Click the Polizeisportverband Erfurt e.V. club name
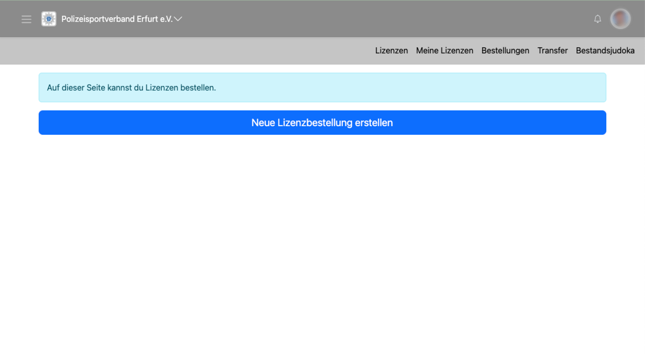This screenshot has width=645, height=354. [x=117, y=19]
